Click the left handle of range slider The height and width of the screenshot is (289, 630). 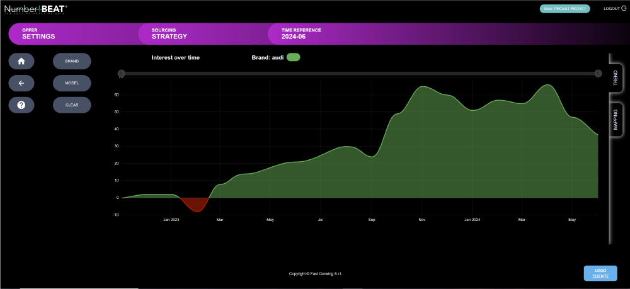pyautogui.click(x=122, y=73)
